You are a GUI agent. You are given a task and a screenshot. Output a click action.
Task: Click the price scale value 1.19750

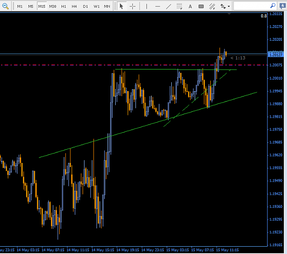[276, 130]
